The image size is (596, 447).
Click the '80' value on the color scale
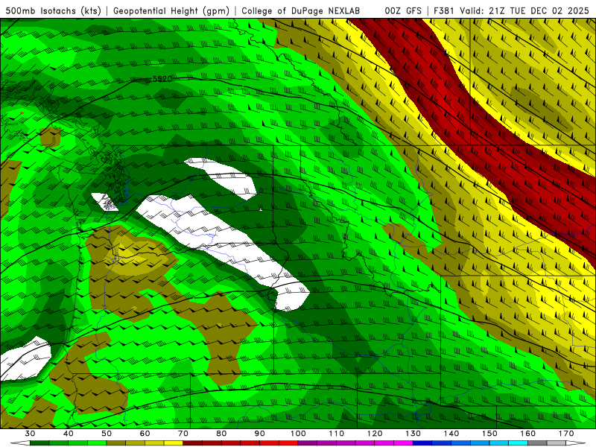click(221, 434)
